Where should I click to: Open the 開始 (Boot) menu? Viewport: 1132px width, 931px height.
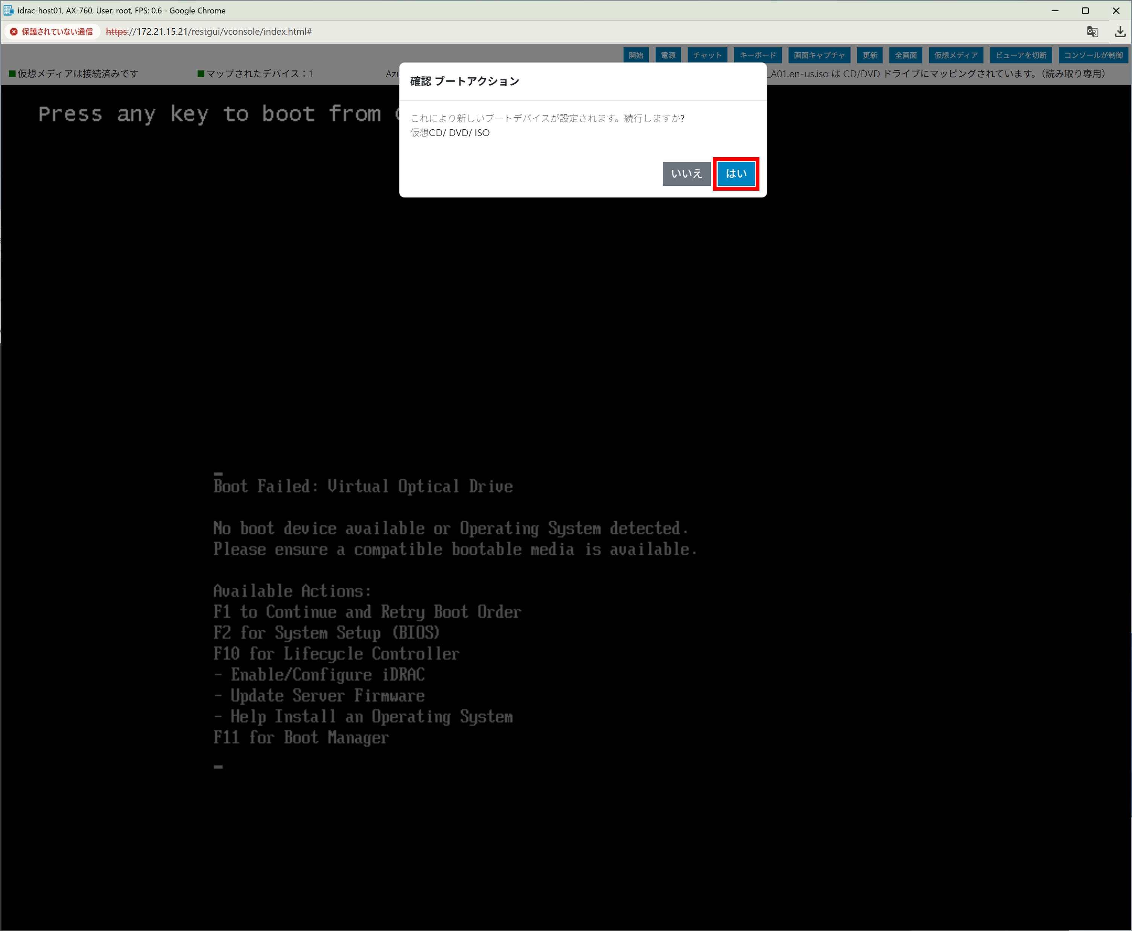coord(636,55)
